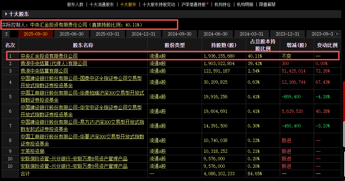Select the 2024-06-30 report date
The image size is (345, 181).
pos(215,34)
